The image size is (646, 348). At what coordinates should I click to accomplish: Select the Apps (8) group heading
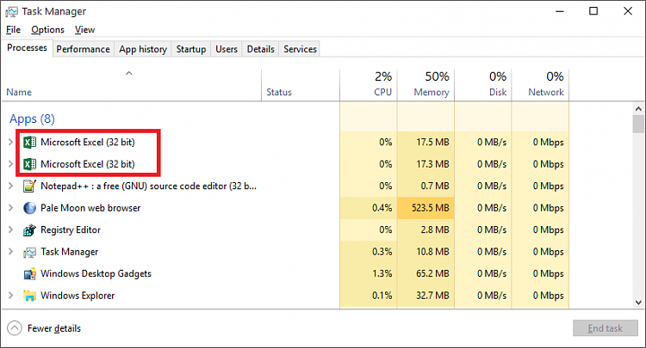(32, 119)
